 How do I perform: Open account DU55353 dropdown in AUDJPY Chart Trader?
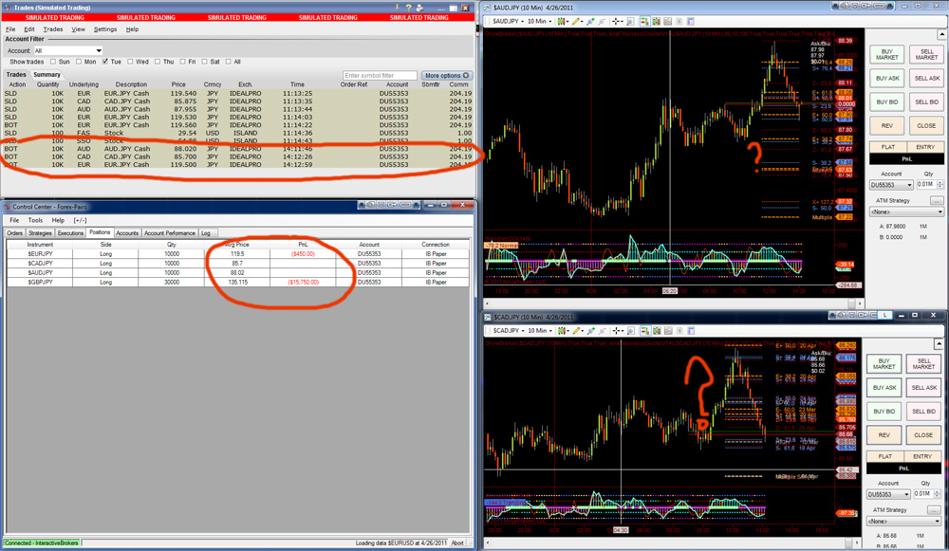(891, 185)
